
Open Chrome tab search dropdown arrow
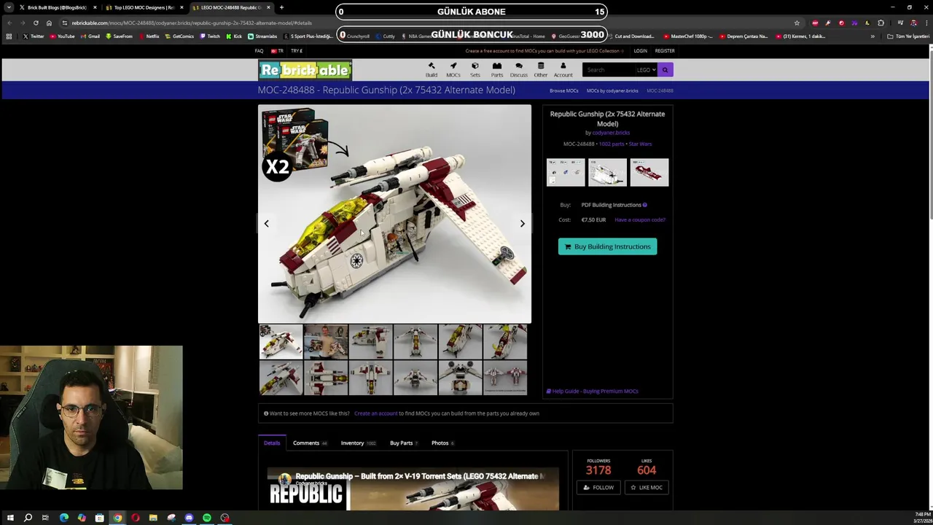[9, 7]
